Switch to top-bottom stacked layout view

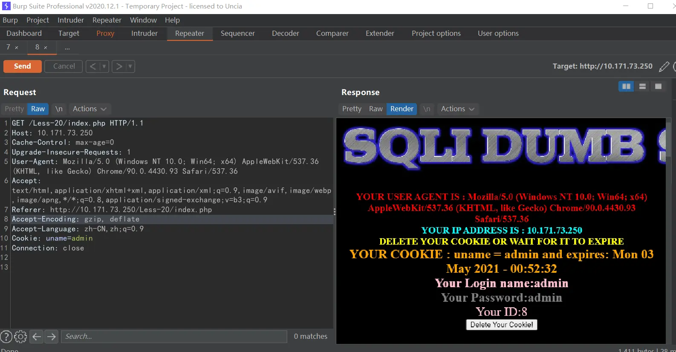tap(642, 87)
